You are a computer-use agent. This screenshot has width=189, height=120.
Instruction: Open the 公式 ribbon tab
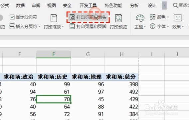point(5,6)
